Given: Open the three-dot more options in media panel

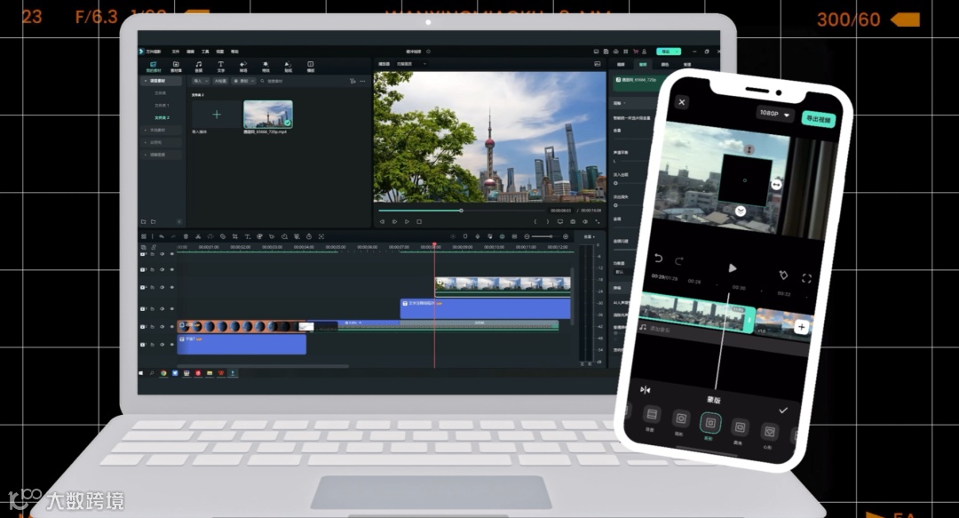Looking at the screenshot, I should point(362,81).
